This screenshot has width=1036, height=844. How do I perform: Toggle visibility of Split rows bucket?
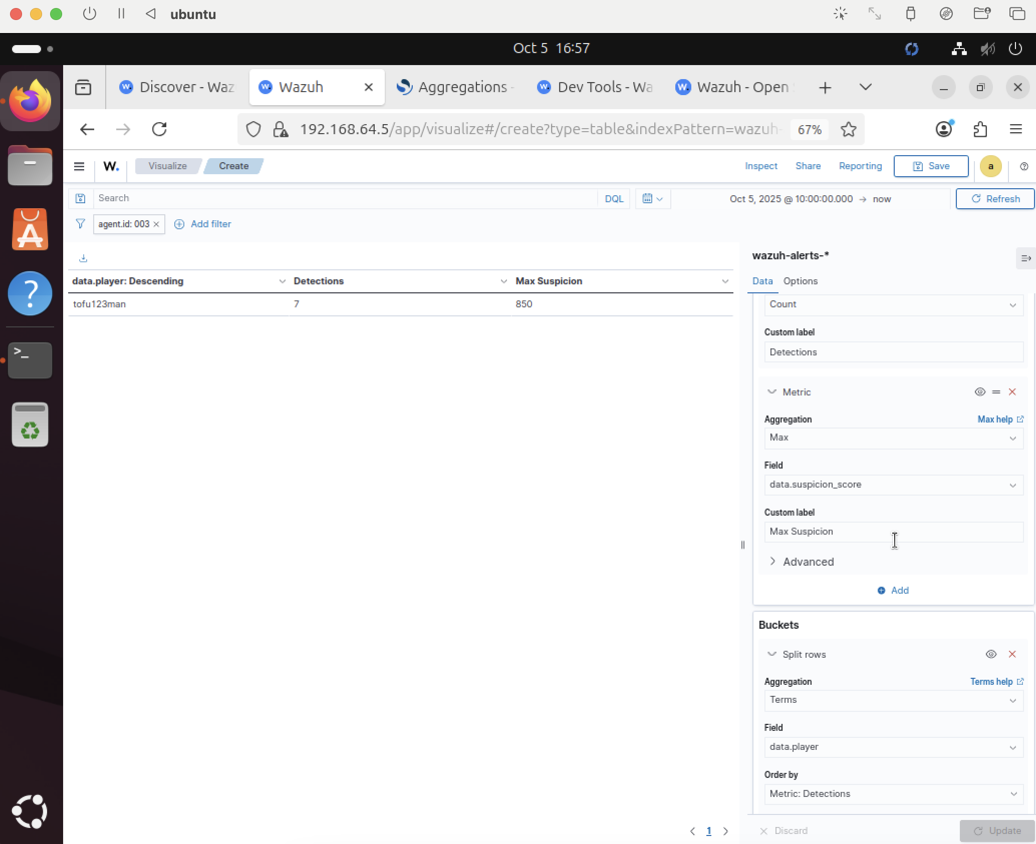pyautogui.click(x=991, y=654)
